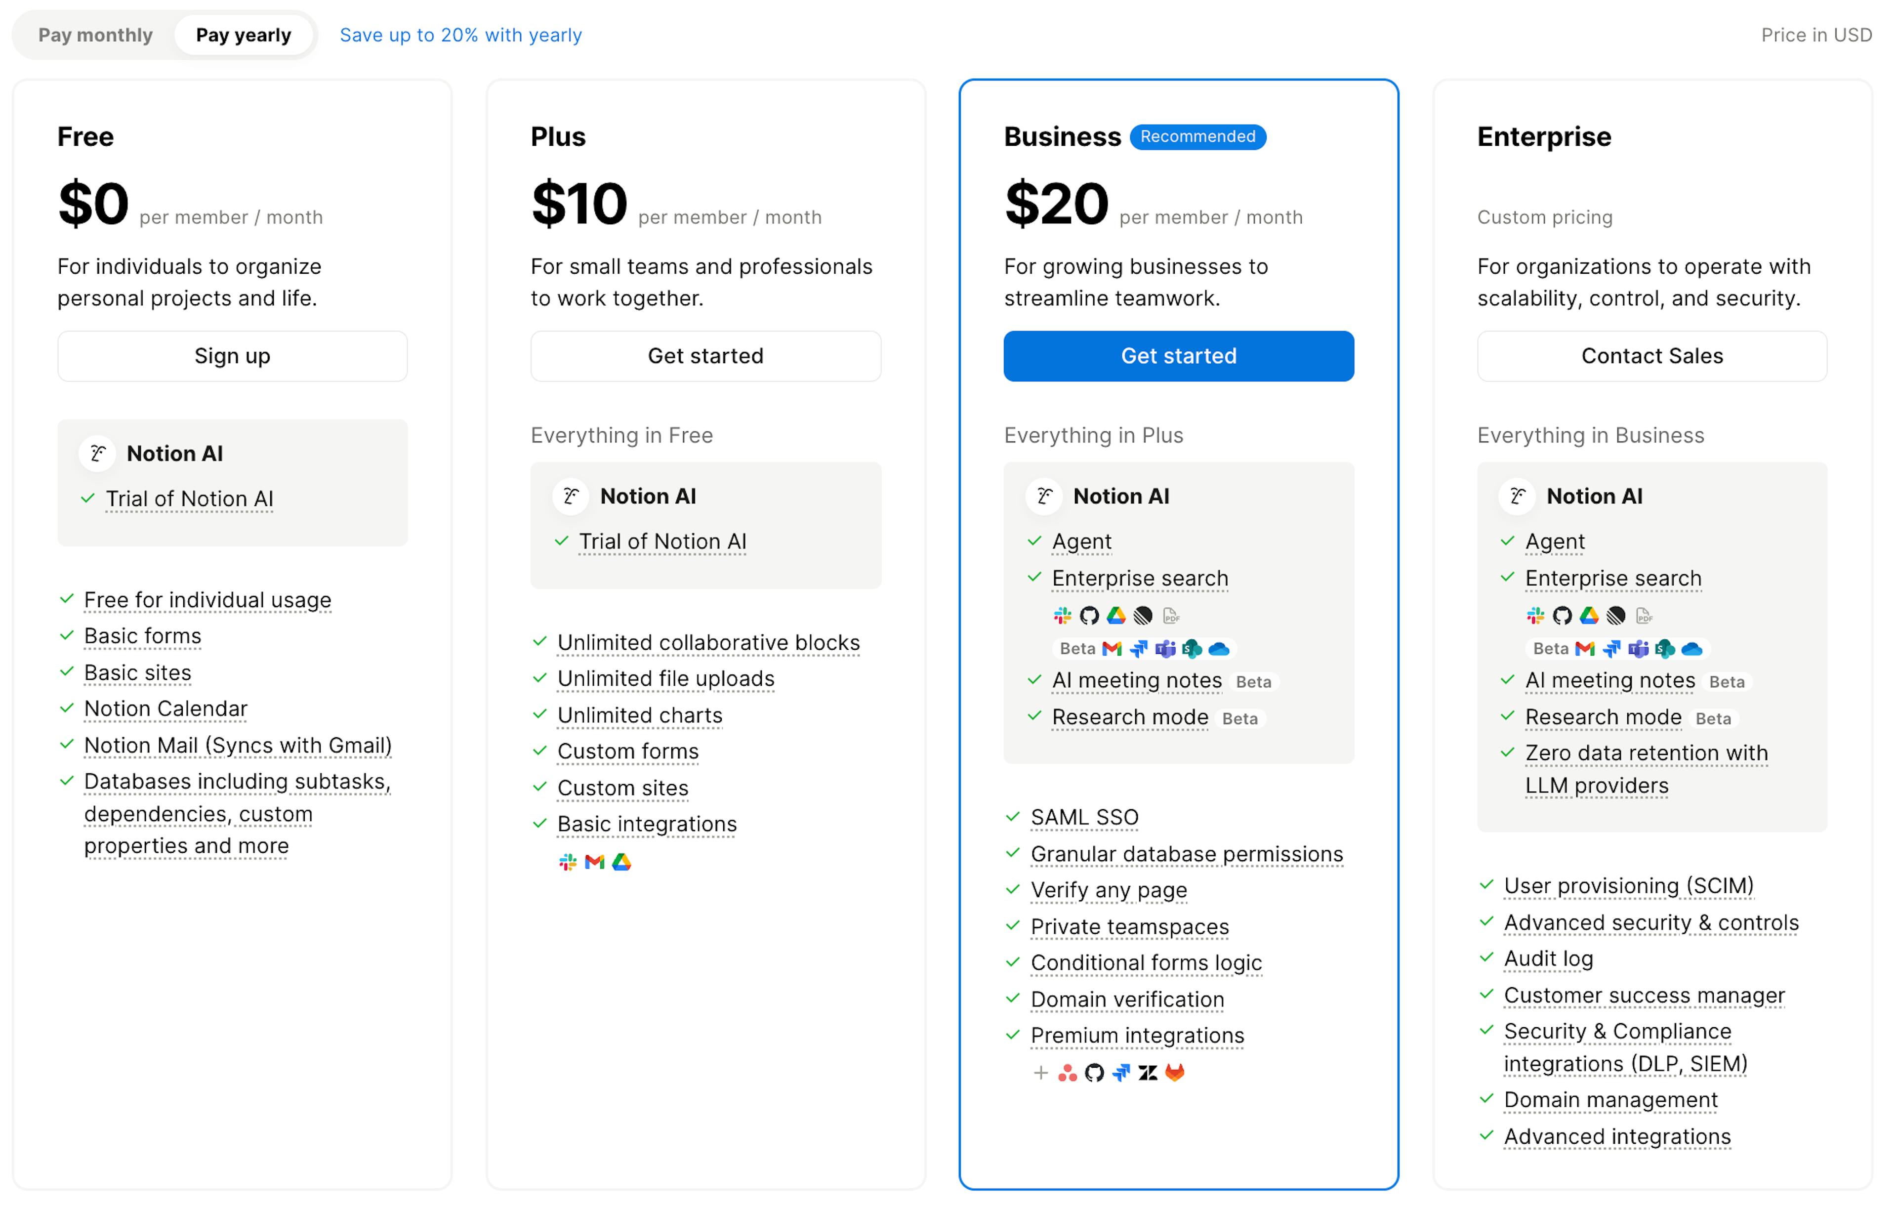
Task: Click the checkmark beside SAML SSO
Action: pos(1012,817)
